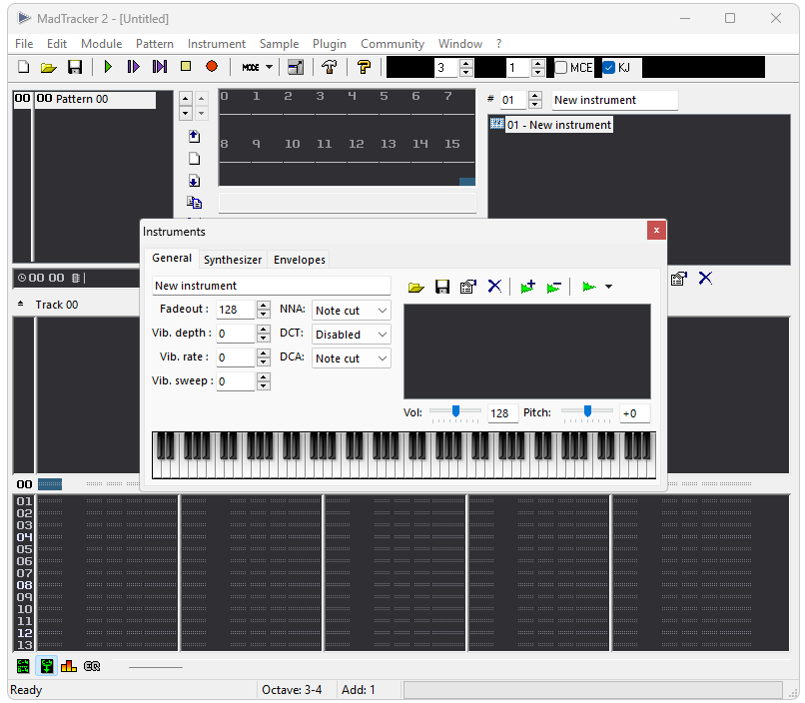Stop playback with the yellow square button
Image resolution: width=805 pixels, height=703 pixels.
[x=186, y=66]
